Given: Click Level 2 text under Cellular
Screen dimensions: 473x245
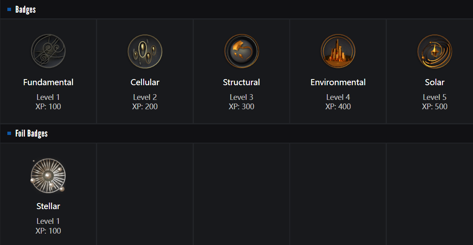Looking at the screenshot, I should (145, 97).
